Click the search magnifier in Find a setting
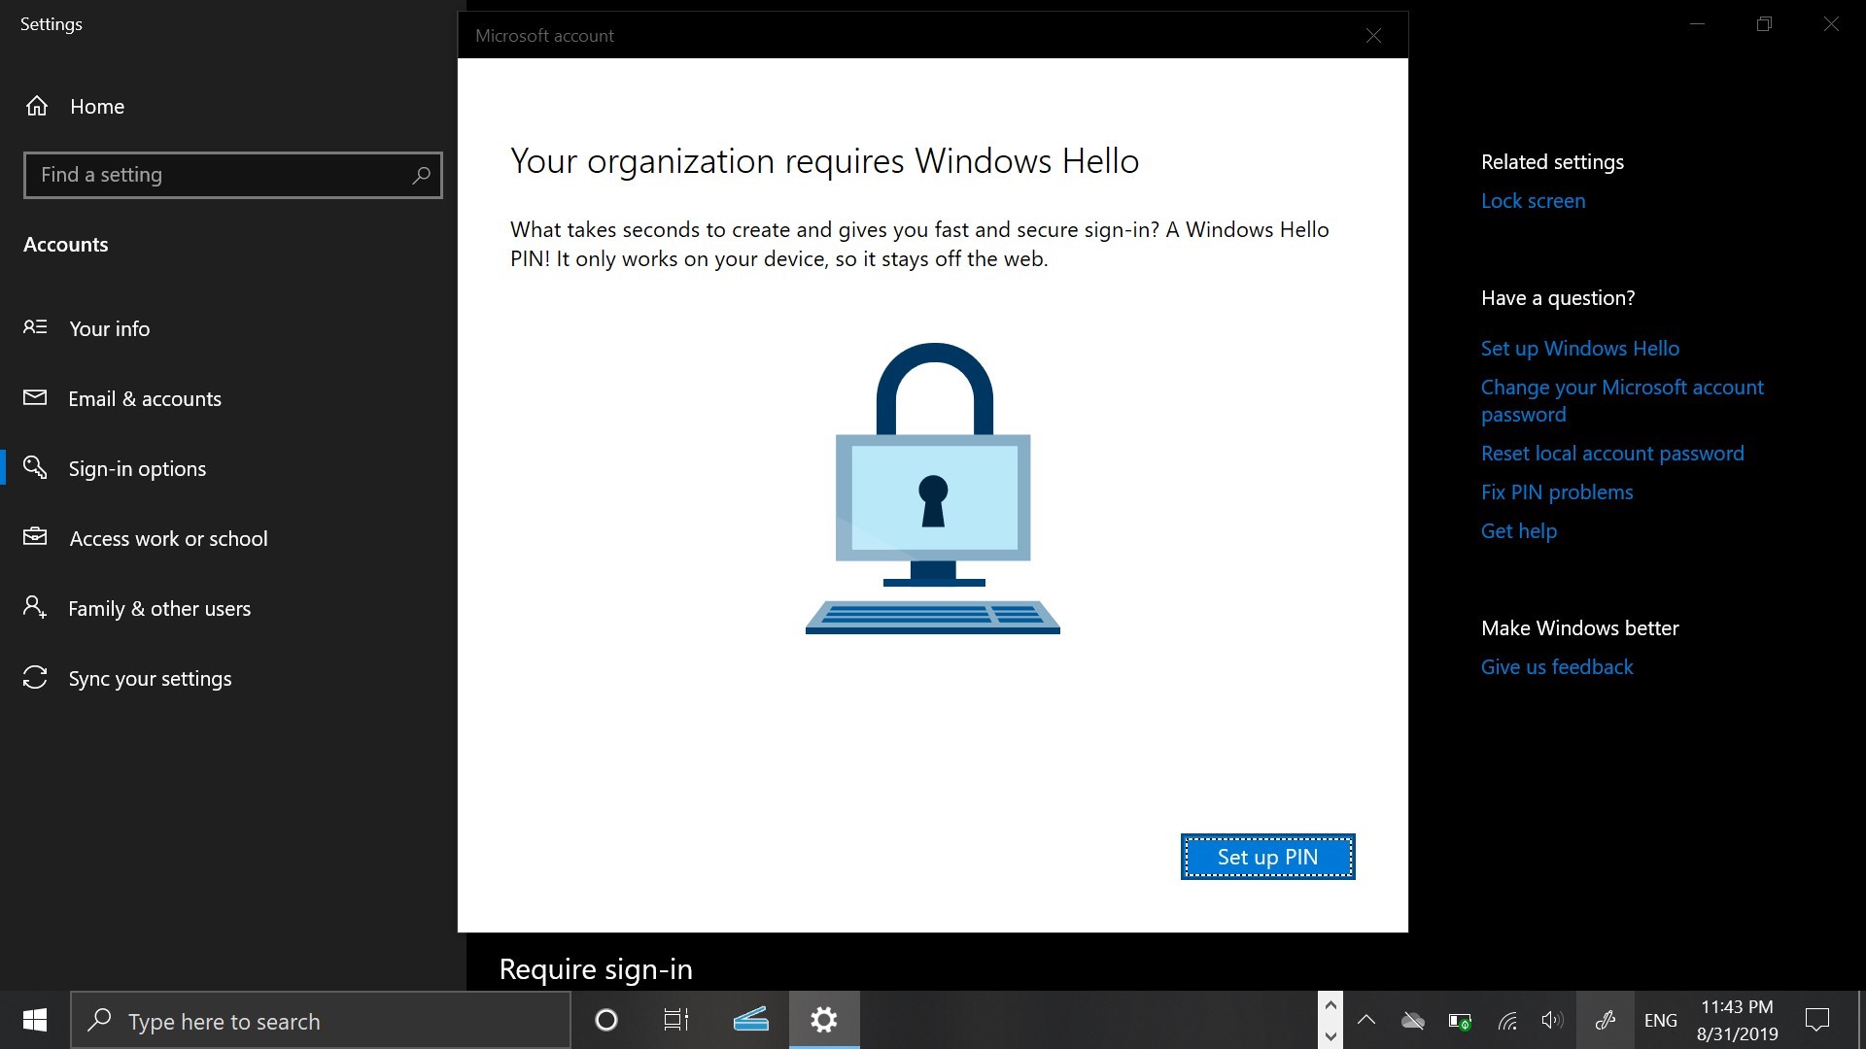This screenshot has height=1049, width=1866. point(421,175)
